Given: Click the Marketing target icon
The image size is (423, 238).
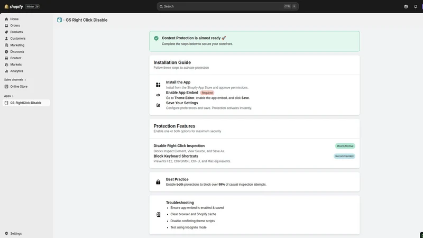Looking at the screenshot, I should pos(6,45).
